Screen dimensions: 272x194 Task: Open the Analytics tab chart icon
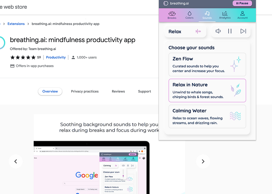225,14
